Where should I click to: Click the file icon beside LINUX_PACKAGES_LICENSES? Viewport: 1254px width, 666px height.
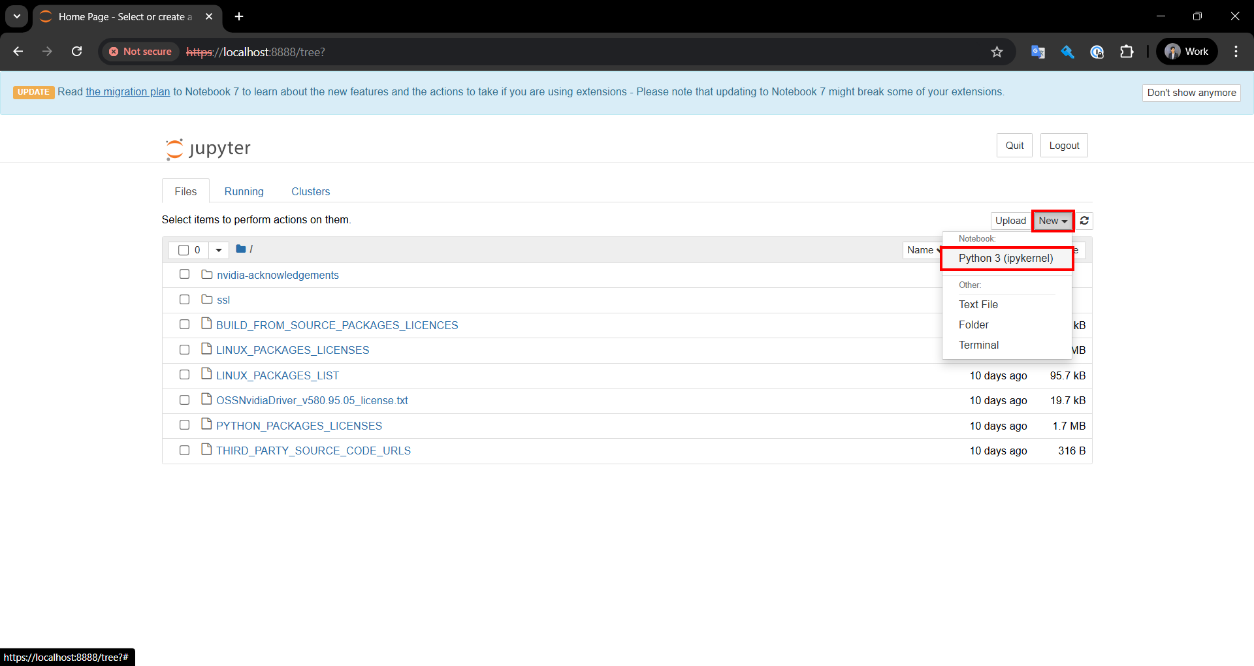207,349
